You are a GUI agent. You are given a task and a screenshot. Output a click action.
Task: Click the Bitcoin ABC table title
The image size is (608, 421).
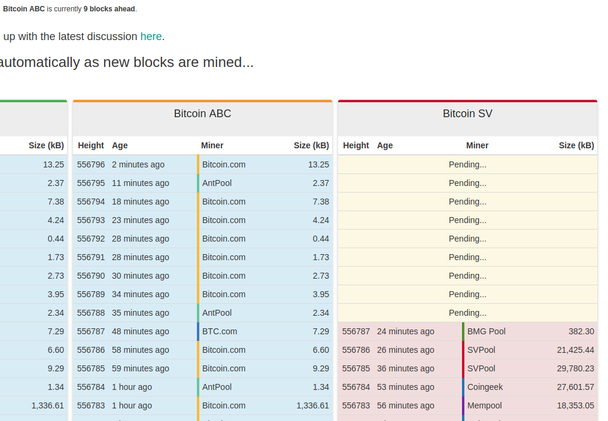202,114
